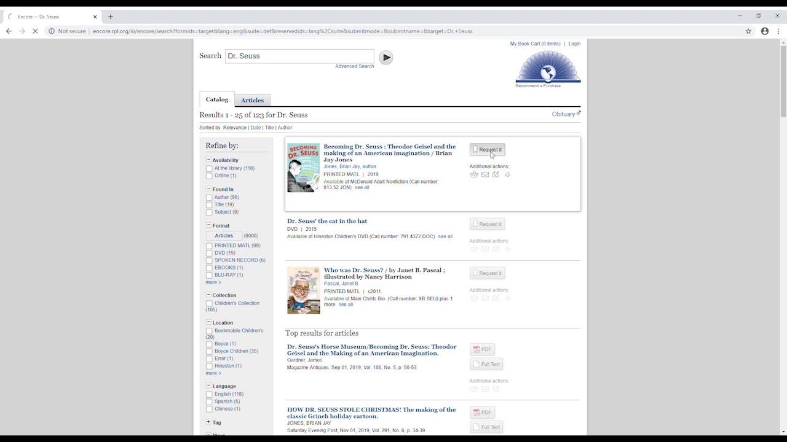Add cat in the hat DVD to cart
Image resolution: width=787 pixels, height=442 pixels.
pyautogui.click(x=474, y=249)
